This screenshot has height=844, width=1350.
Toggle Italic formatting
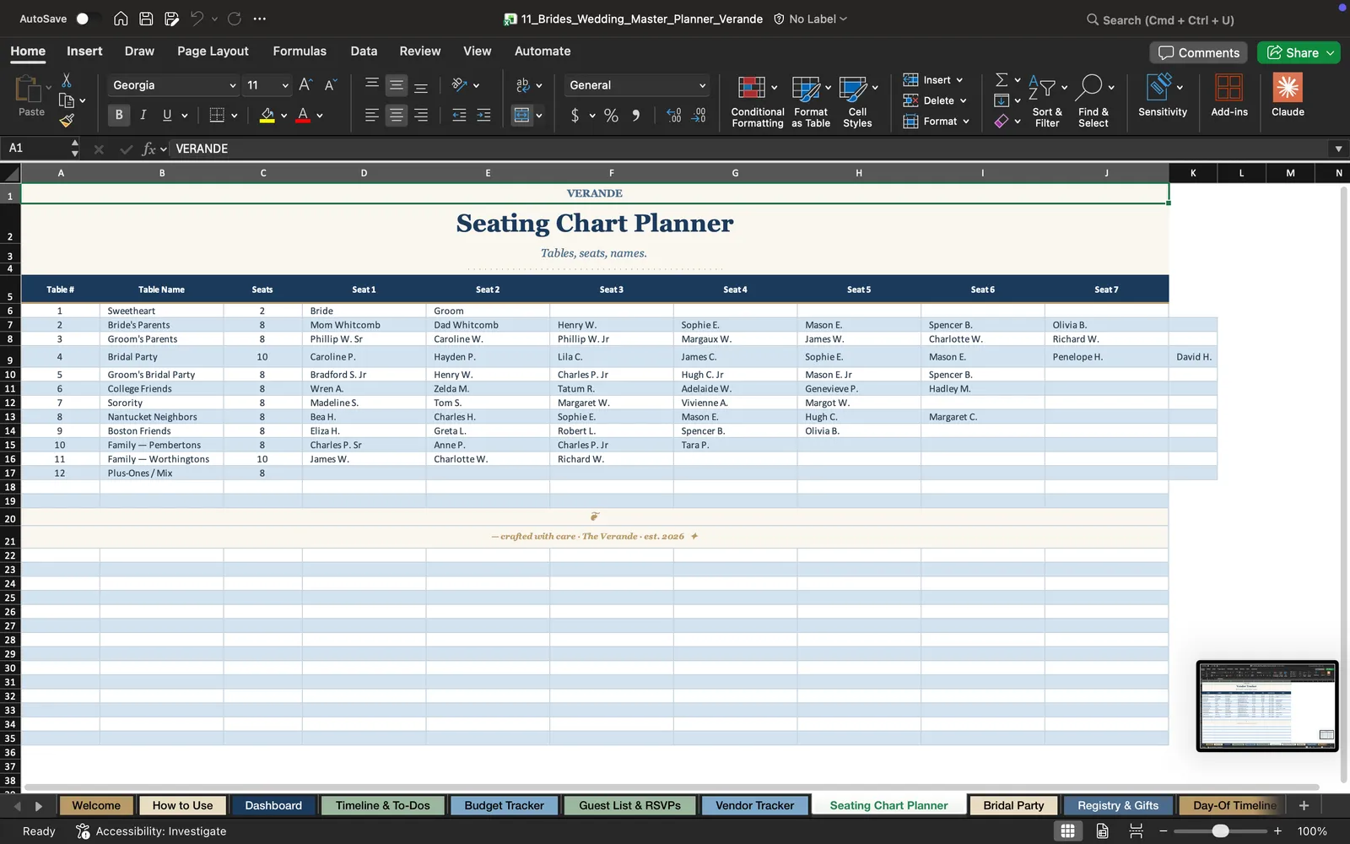tap(143, 115)
